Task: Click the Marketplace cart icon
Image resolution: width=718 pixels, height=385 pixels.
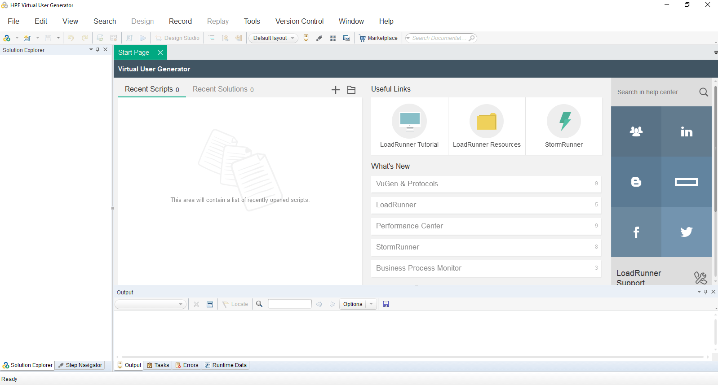Action: 362,38
